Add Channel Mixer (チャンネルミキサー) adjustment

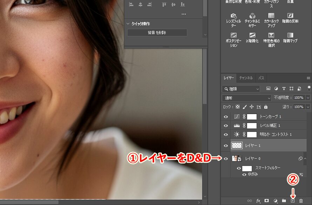point(252,21)
